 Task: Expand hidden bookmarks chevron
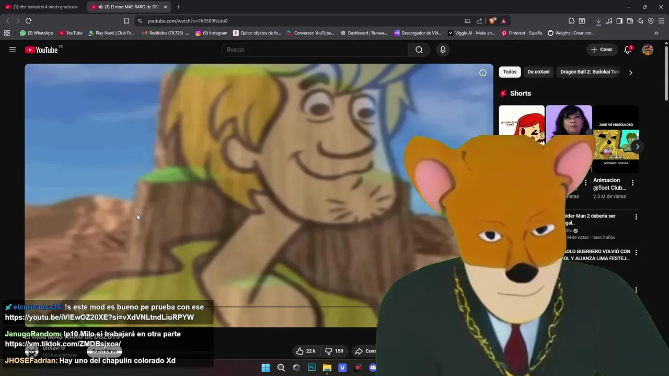pos(656,33)
